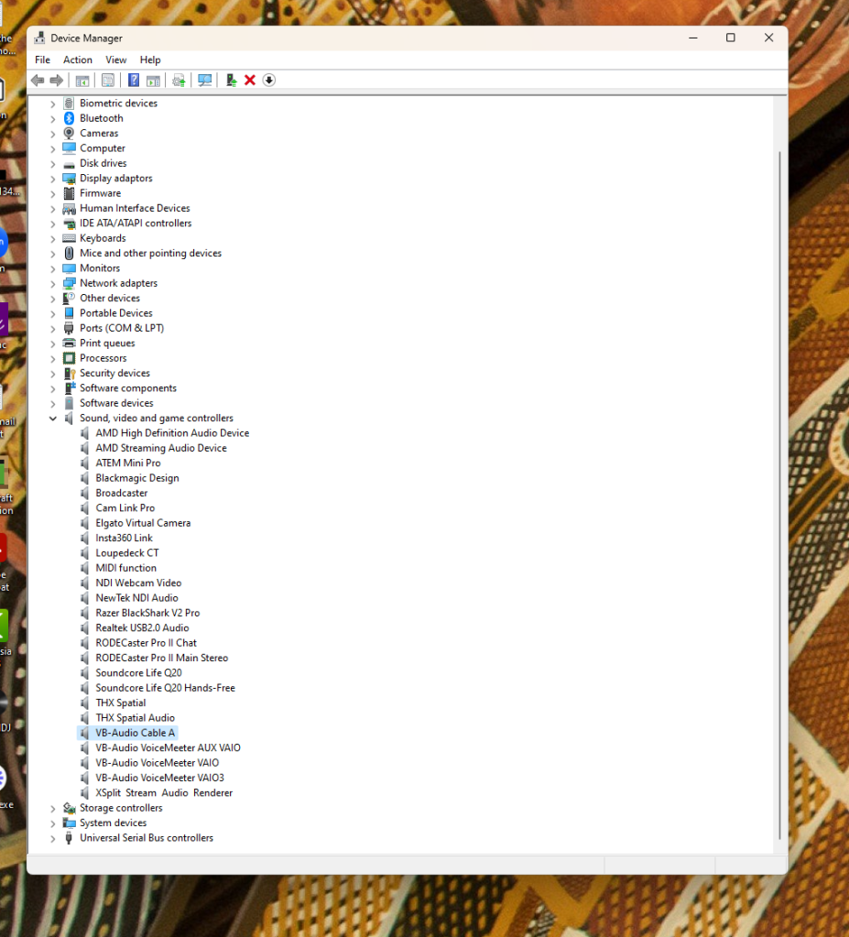Click the Security devices key icon
This screenshot has height=937, width=849.
click(x=70, y=373)
